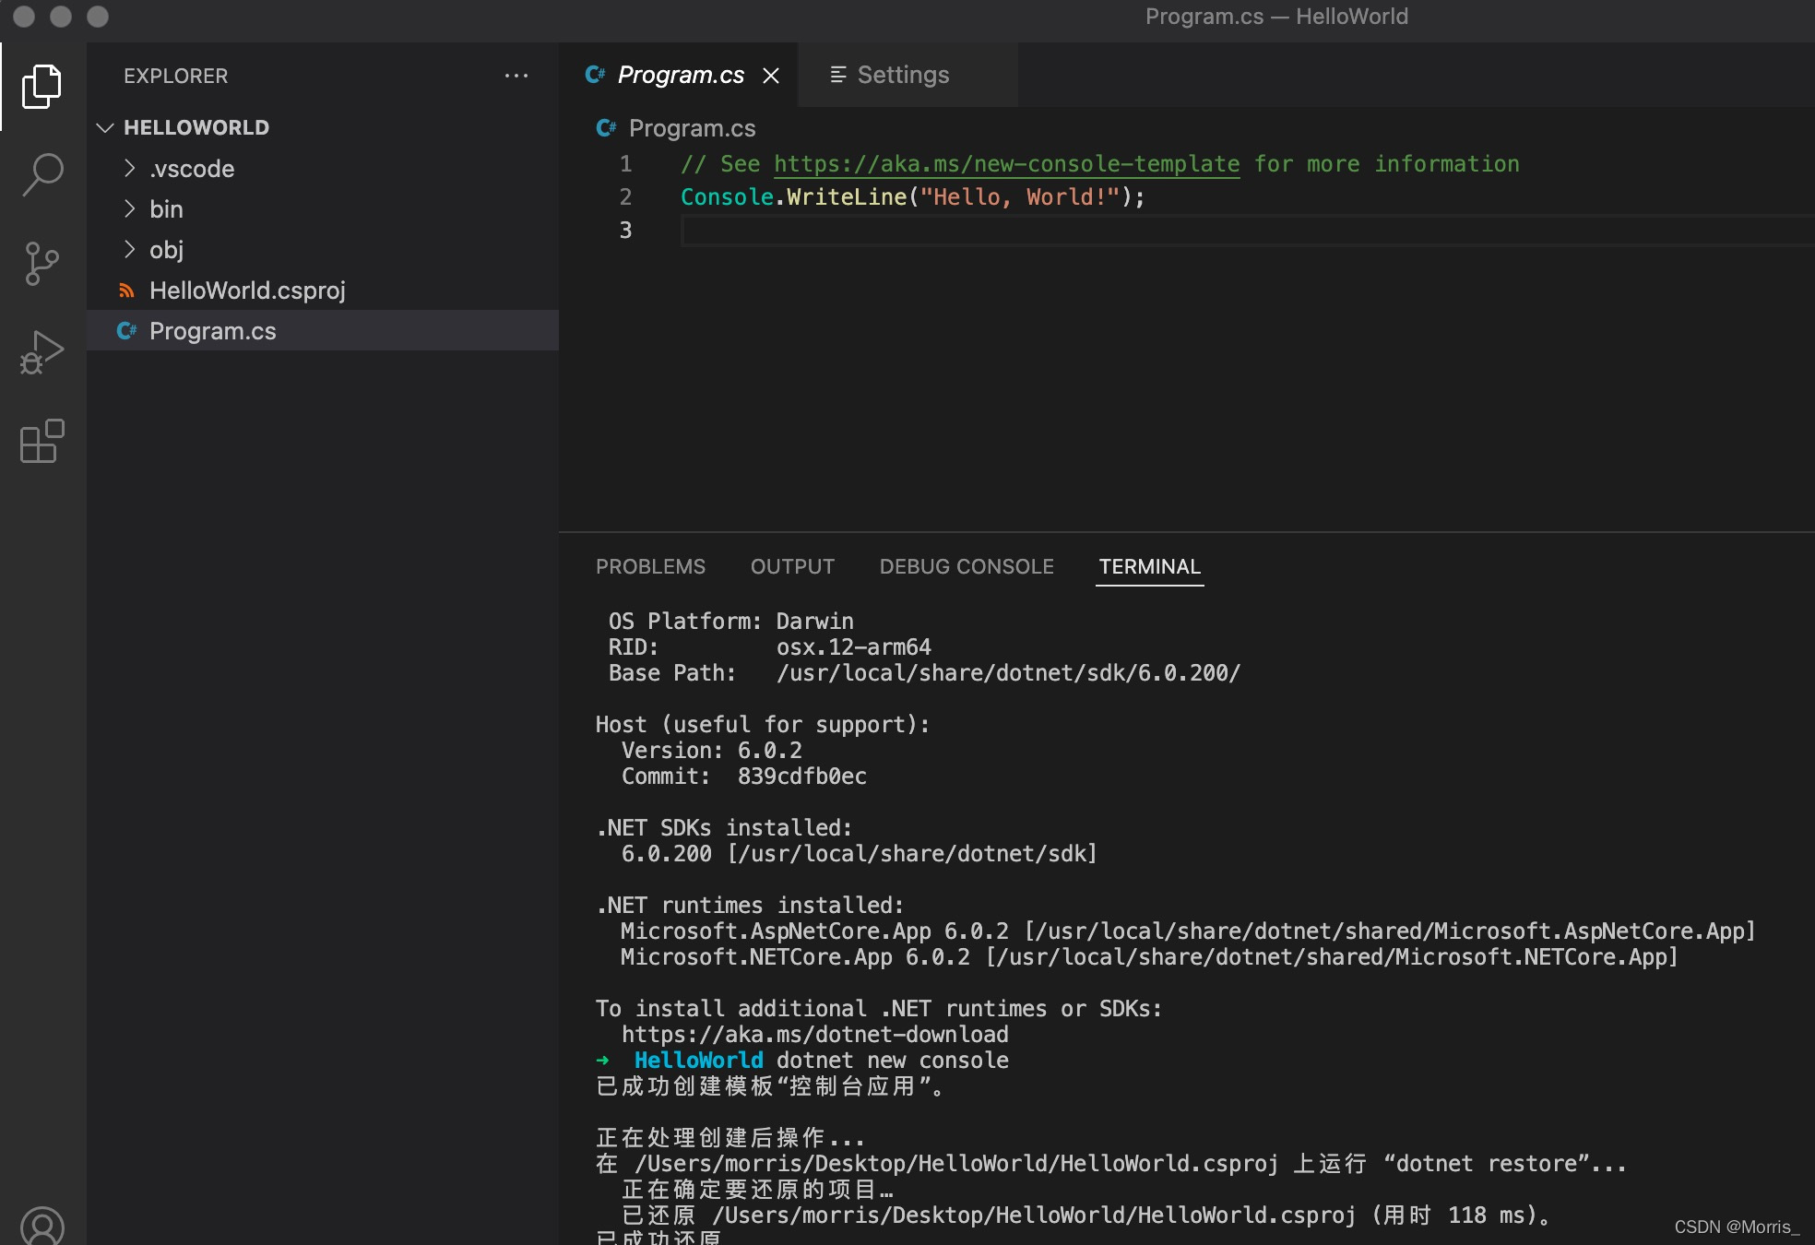Click the Settings tab list icon
The height and width of the screenshot is (1245, 1815).
pyautogui.click(x=837, y=75)
